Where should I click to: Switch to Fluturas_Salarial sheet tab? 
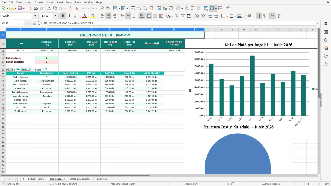[36, 179]
